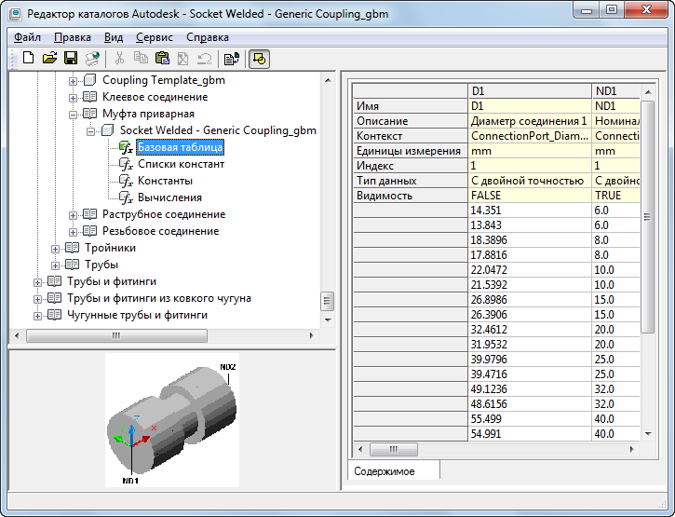Collapse Socket Welded - Generic Coupling_gbm node
Image resolution: width=675 pixels, height=517 pixels.
coord(91,131)
